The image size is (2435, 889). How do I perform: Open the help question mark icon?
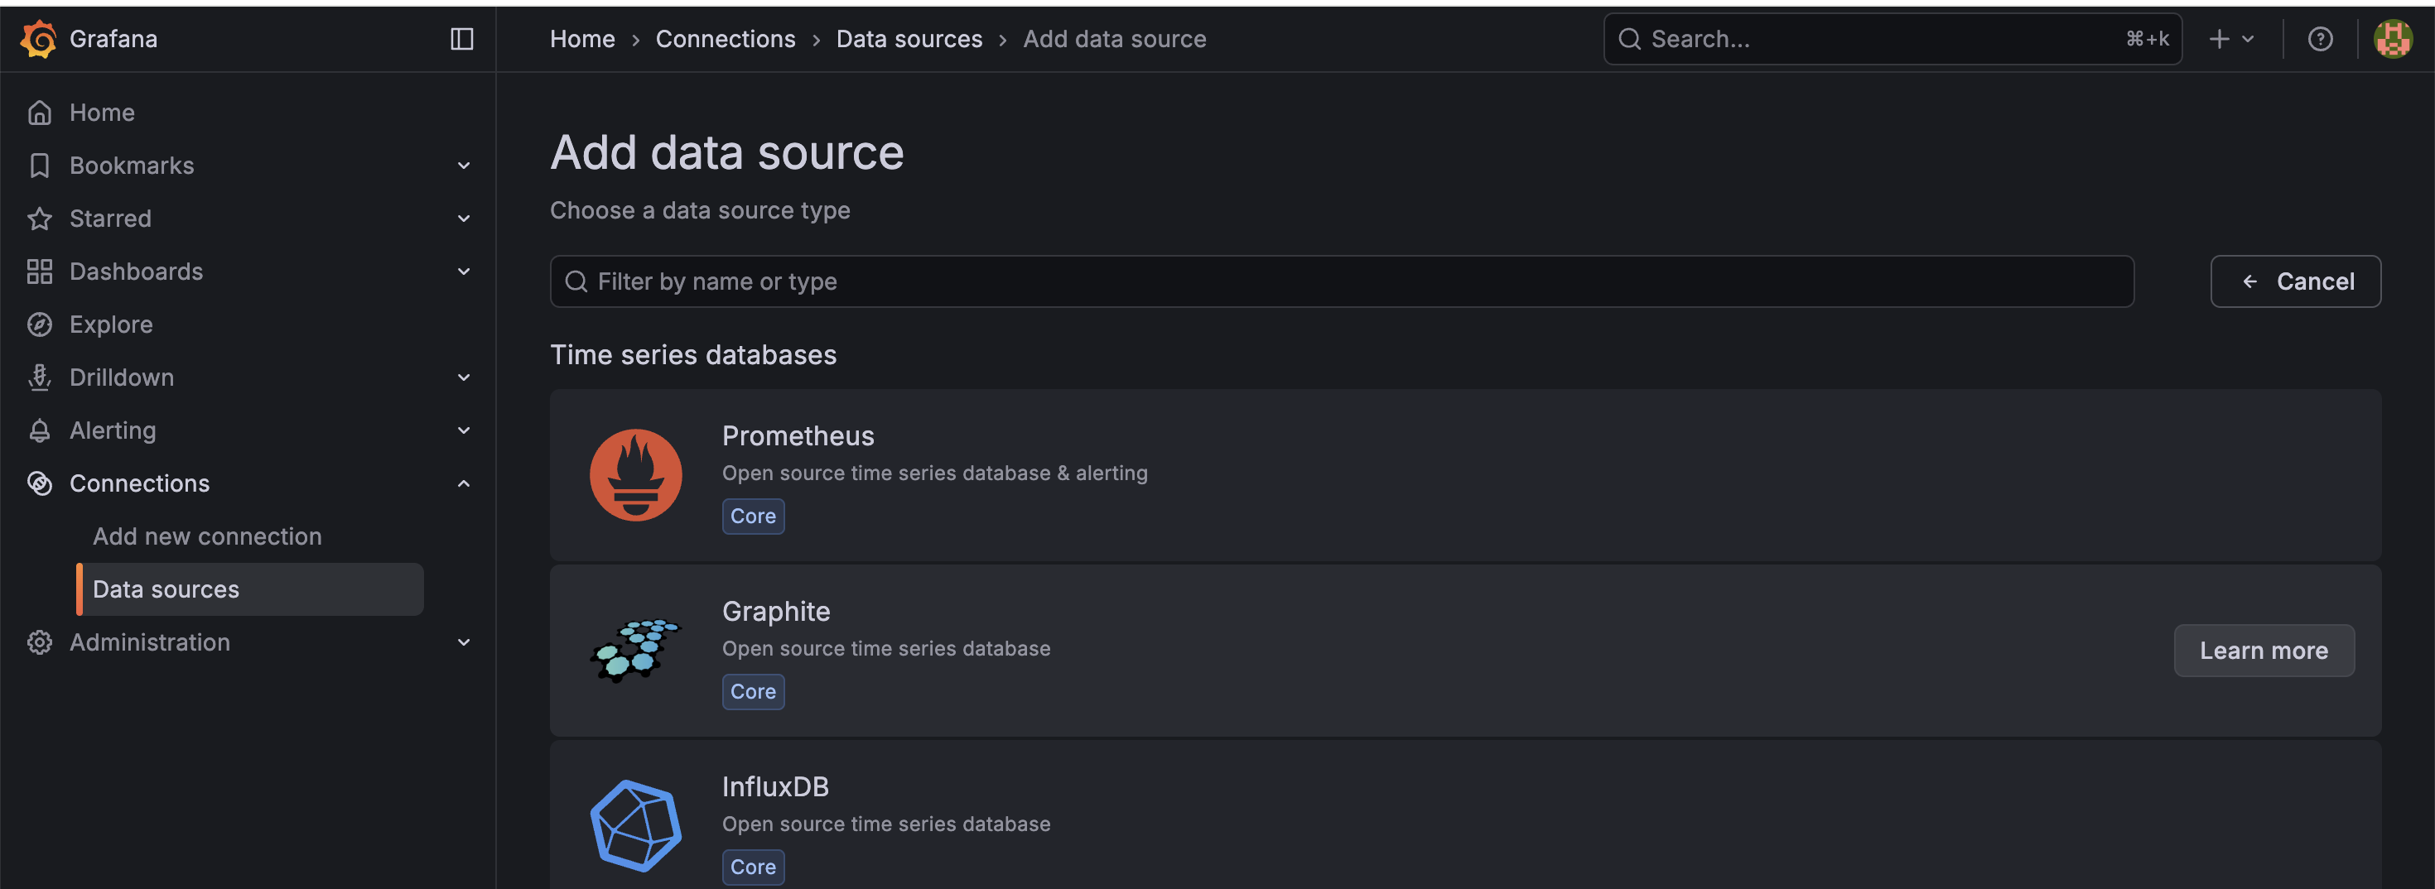point(2320,39)
